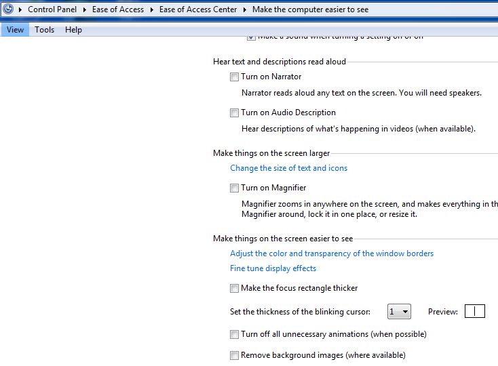498x366 pixels.
Task: Open the View menu
Action: tap(15, 30)
